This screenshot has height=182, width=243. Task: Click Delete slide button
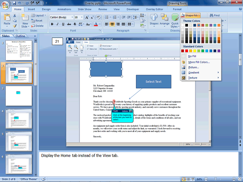[37, 26]
